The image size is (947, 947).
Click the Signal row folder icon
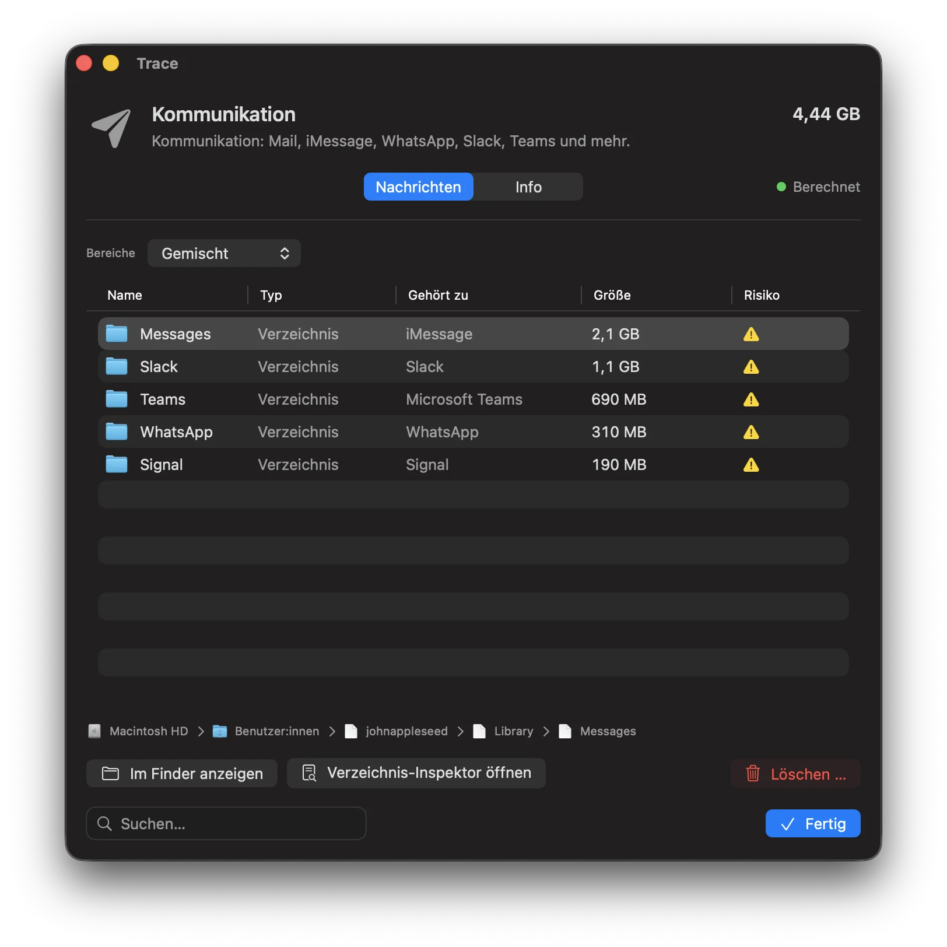point(117,464)
